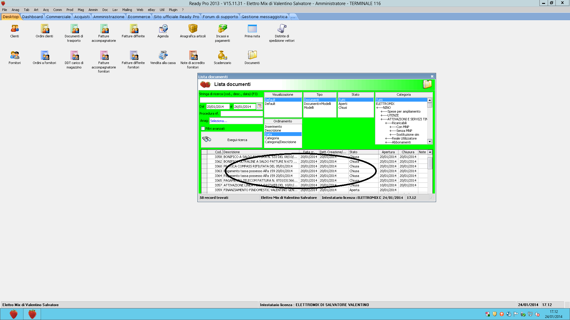
Task: Open DDT carico di magazzino icon
Action: coord(74,60)
